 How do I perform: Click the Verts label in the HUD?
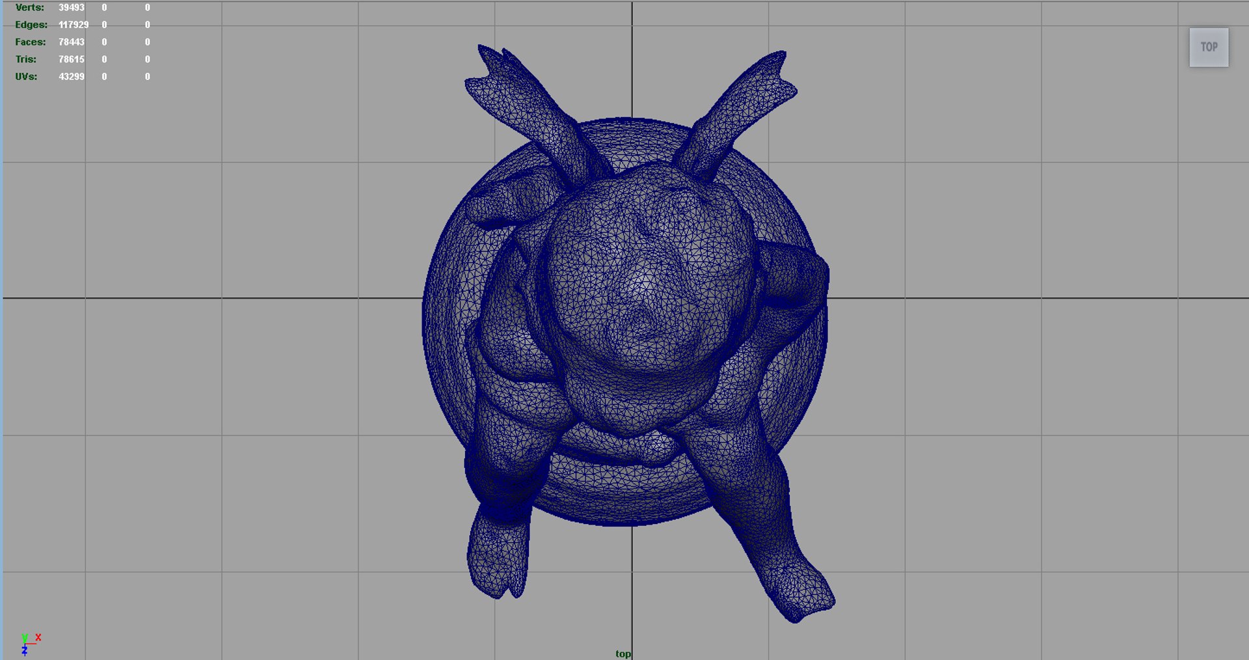click(30, 8)
